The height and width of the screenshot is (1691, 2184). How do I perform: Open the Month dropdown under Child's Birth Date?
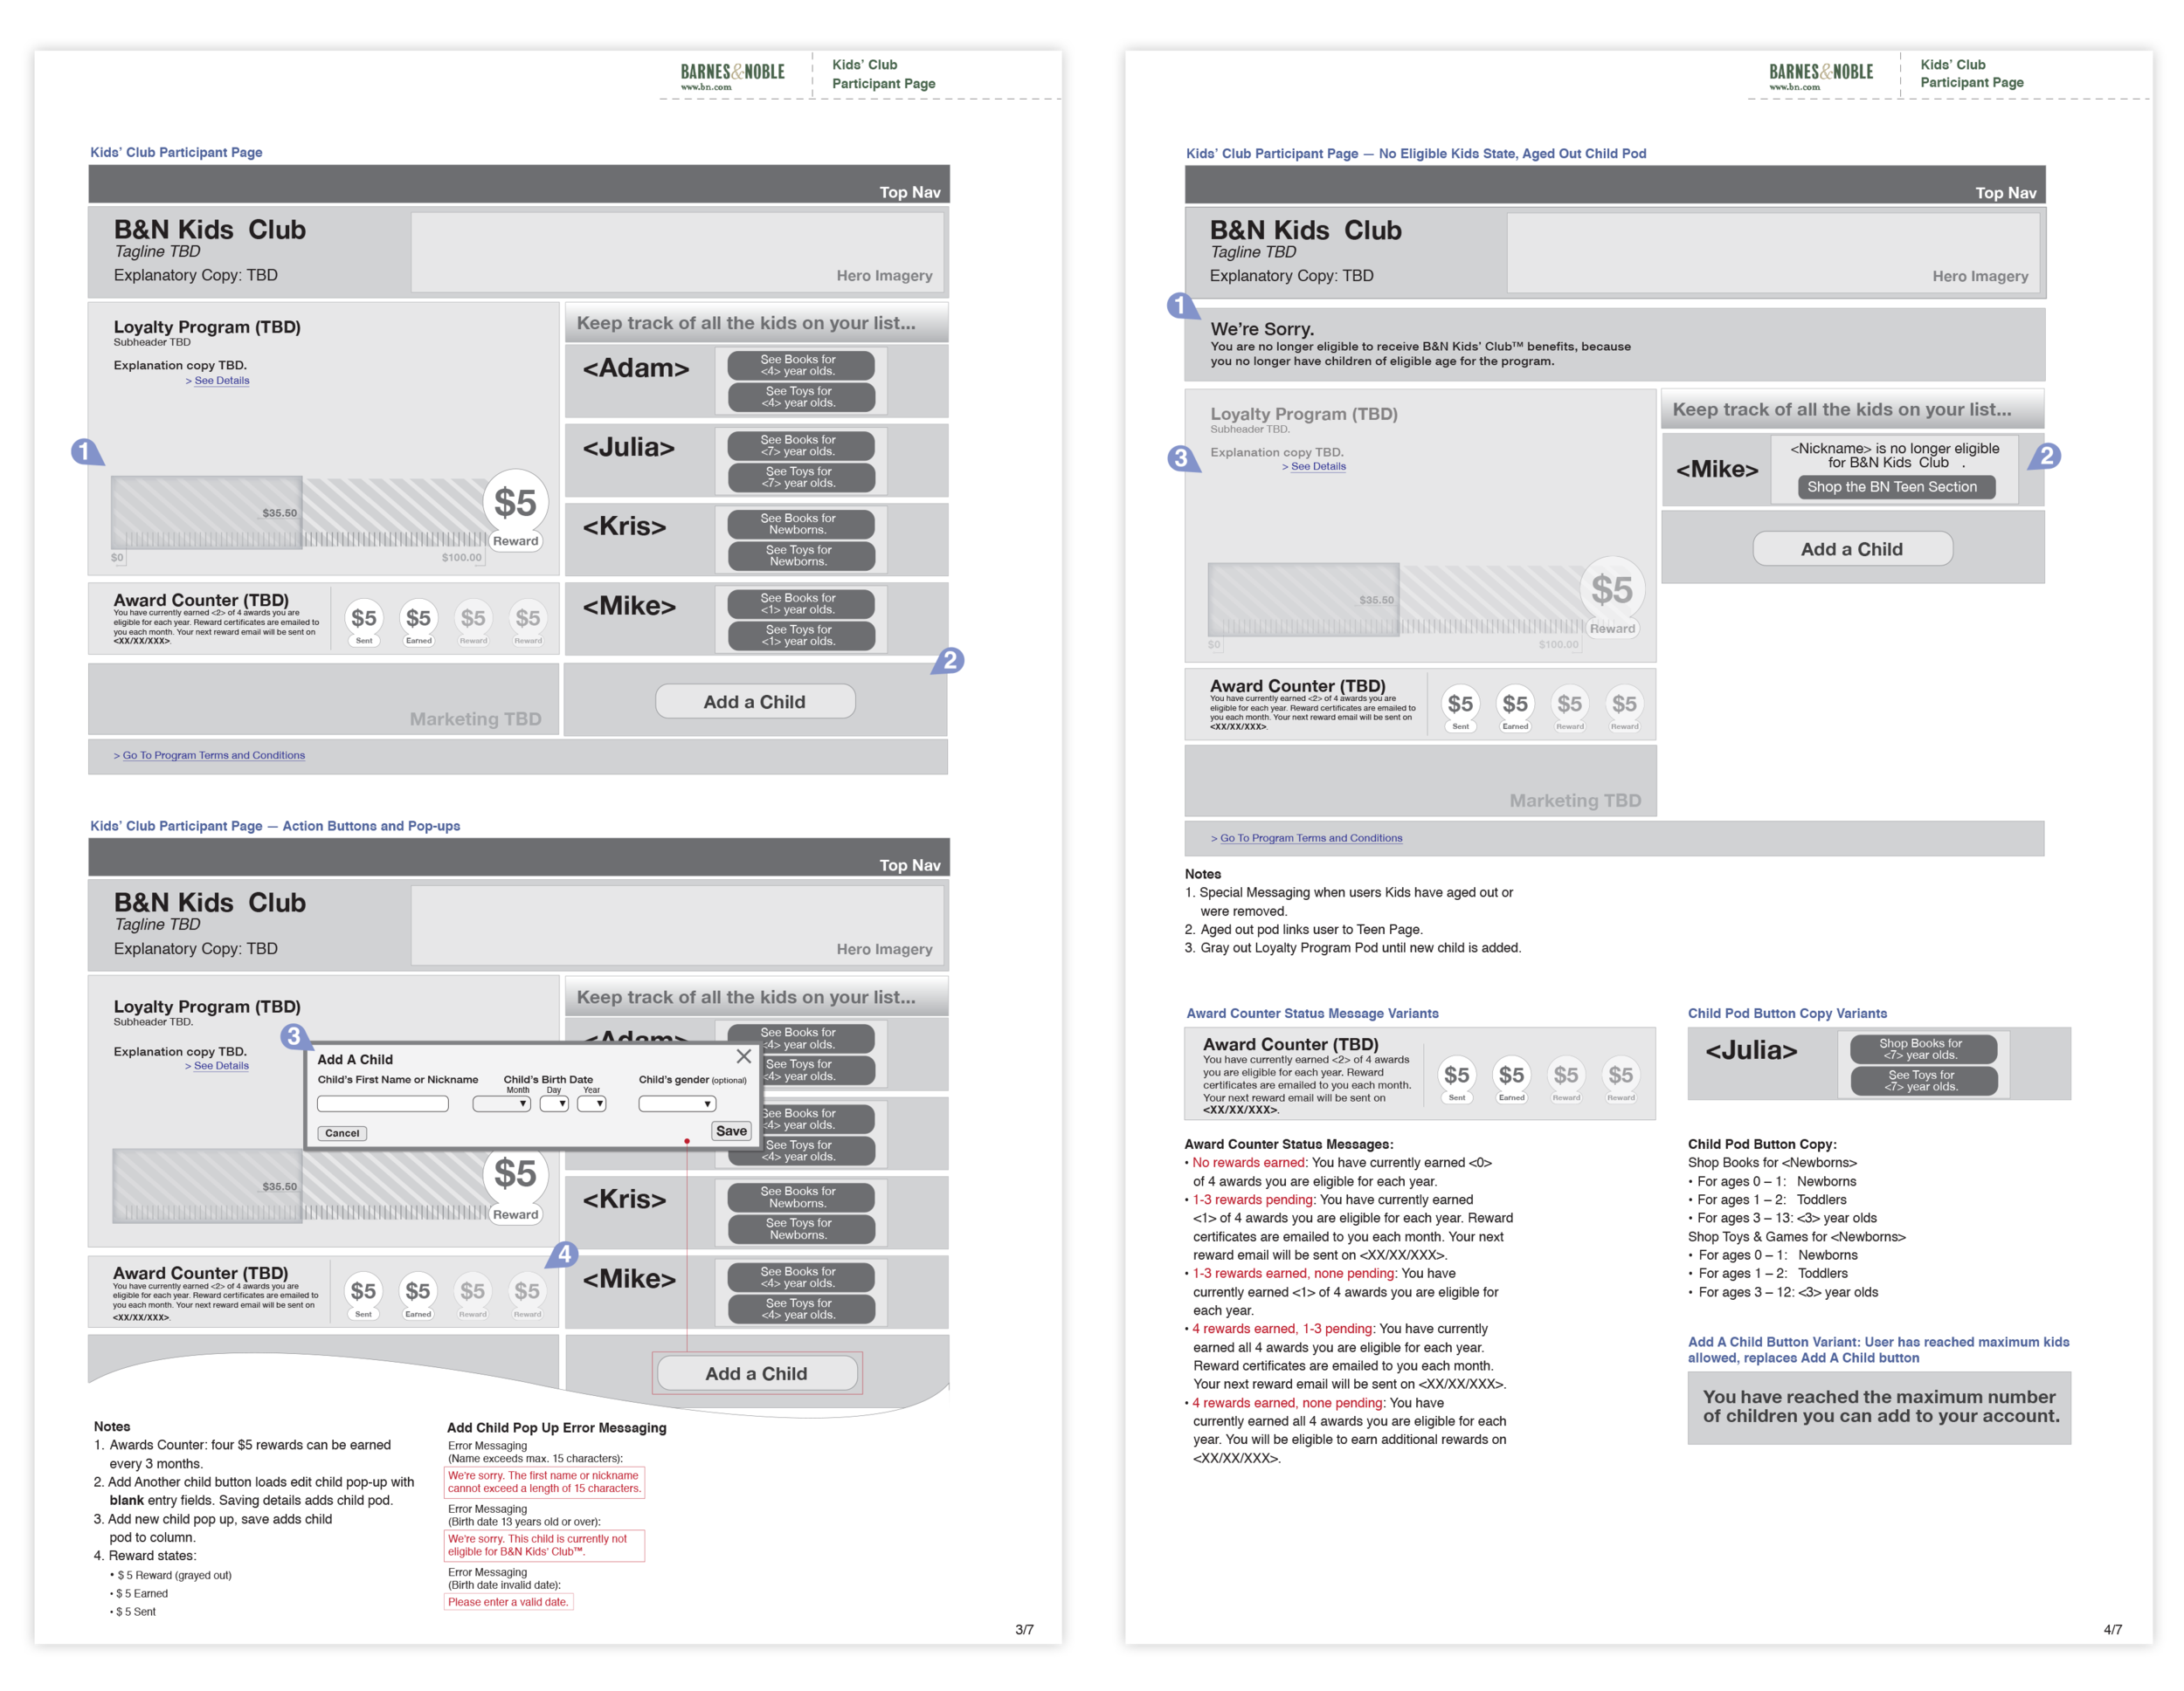[502, 1104]
